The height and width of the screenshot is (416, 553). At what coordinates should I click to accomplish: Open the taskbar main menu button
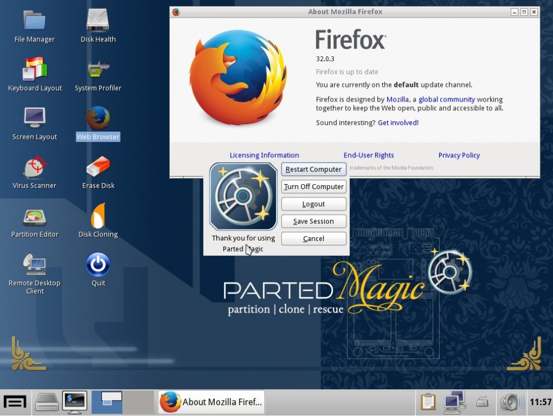[x=15, y=402]
